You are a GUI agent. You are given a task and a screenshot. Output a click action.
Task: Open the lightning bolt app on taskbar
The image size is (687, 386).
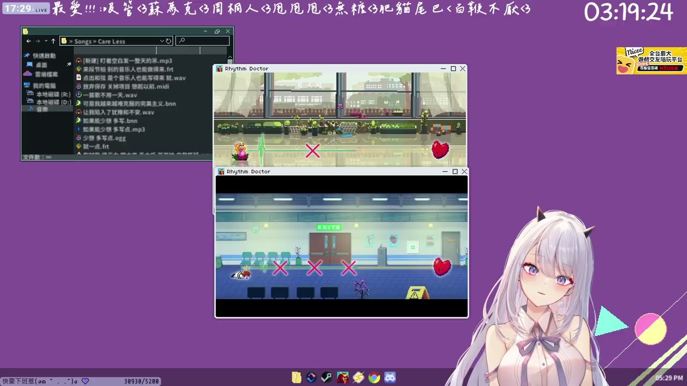(x=359, y=377)
